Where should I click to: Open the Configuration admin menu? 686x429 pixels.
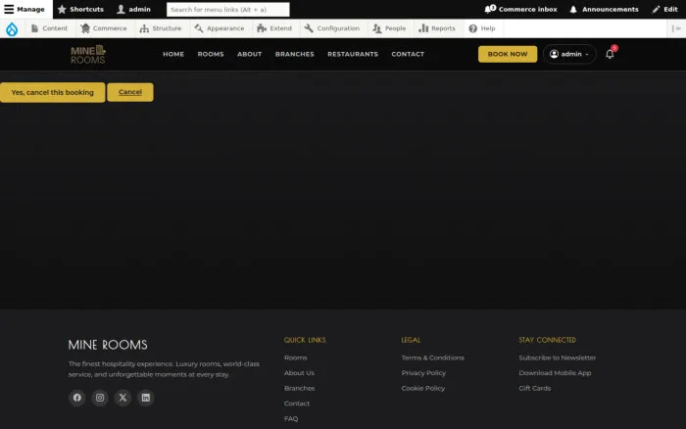click(x=332, y=28)
